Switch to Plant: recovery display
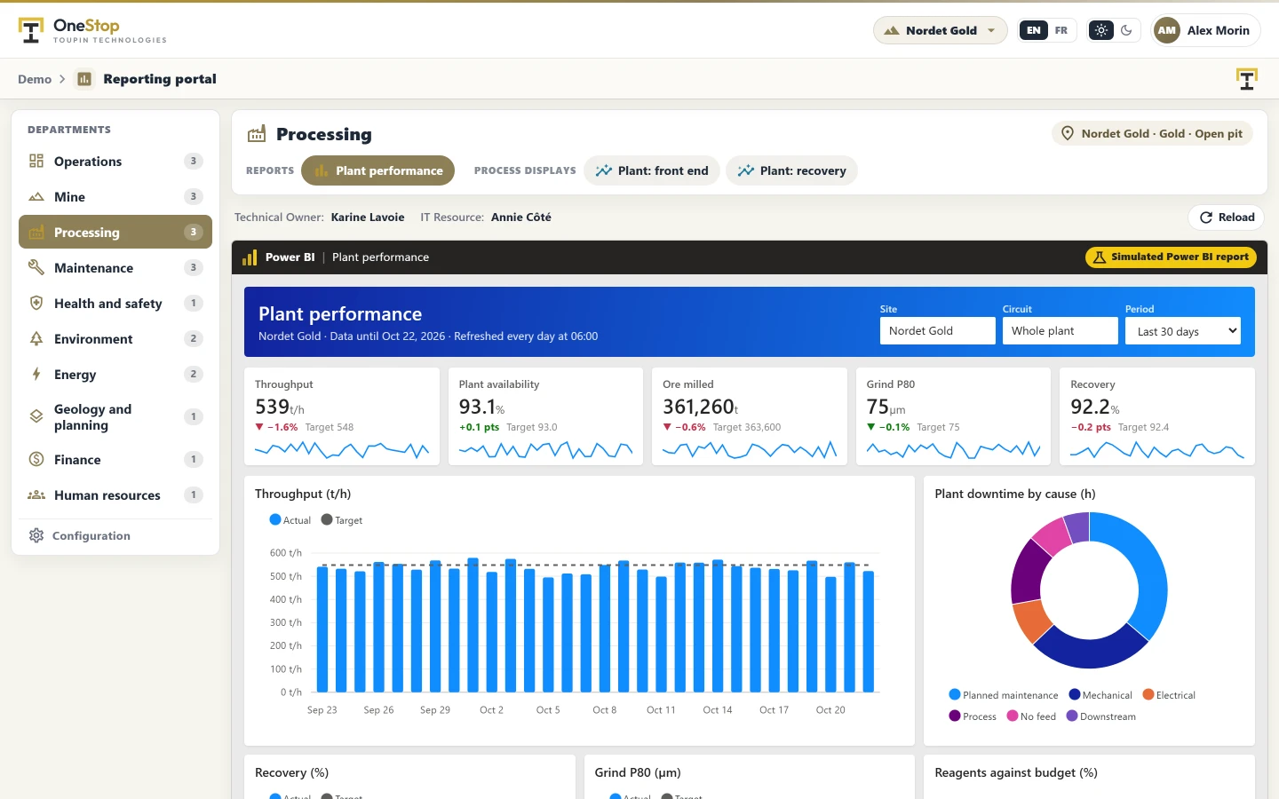The width and height of the screenshot is (1279, 799). click(x=791, y=170)
